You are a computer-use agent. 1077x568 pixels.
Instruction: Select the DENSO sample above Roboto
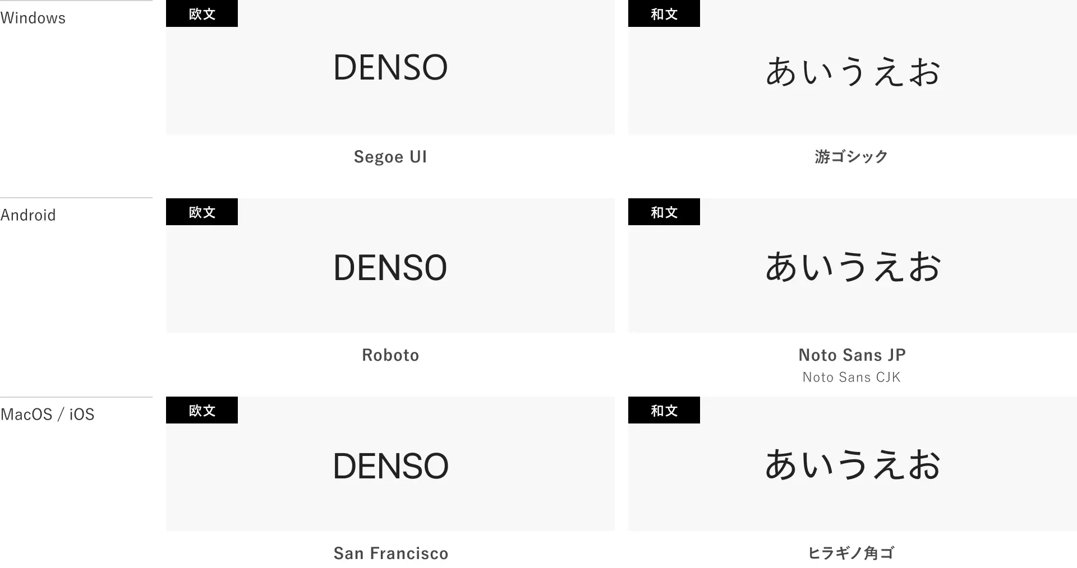click(390, 267)
